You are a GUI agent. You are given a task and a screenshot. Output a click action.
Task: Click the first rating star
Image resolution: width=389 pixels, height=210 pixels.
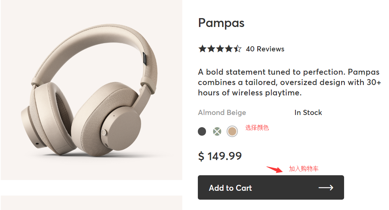[202, 48]
